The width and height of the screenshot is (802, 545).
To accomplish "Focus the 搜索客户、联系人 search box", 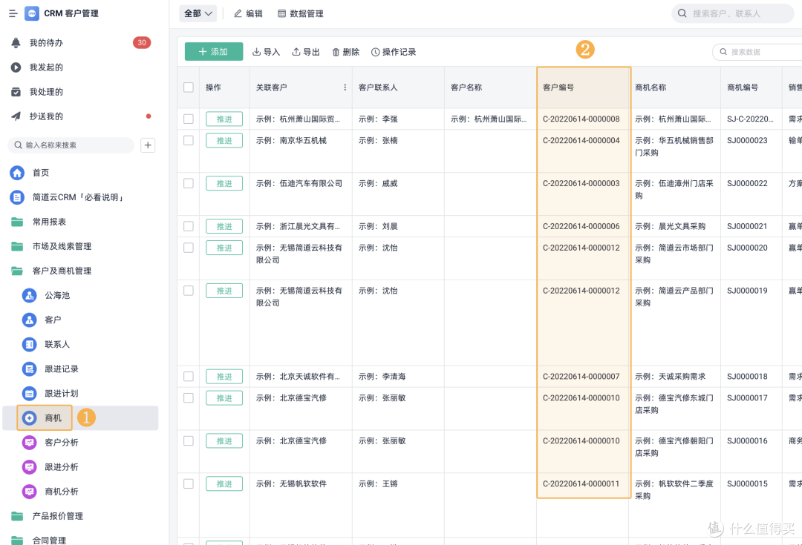I will [733, 14].
